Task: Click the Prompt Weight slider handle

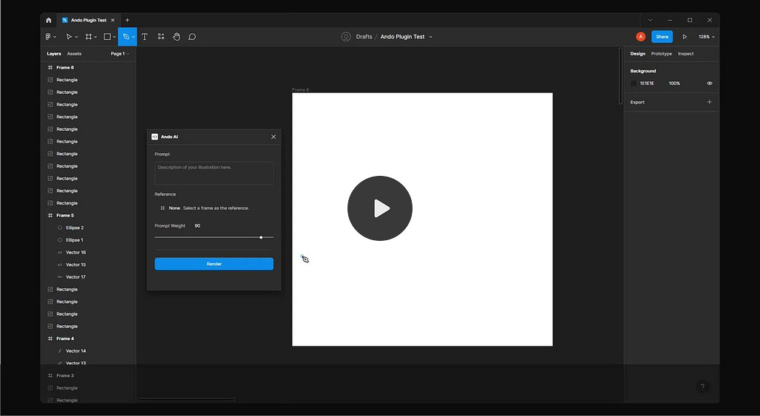Action: 261,237
